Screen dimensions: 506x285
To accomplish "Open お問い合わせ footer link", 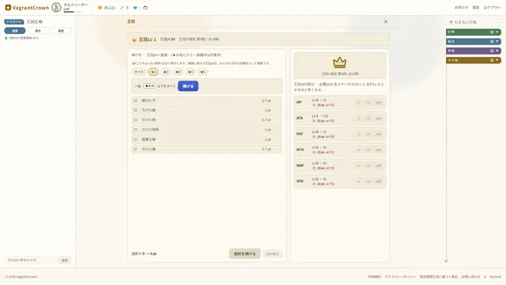I will pyautogui.click(x=470, y=276).
